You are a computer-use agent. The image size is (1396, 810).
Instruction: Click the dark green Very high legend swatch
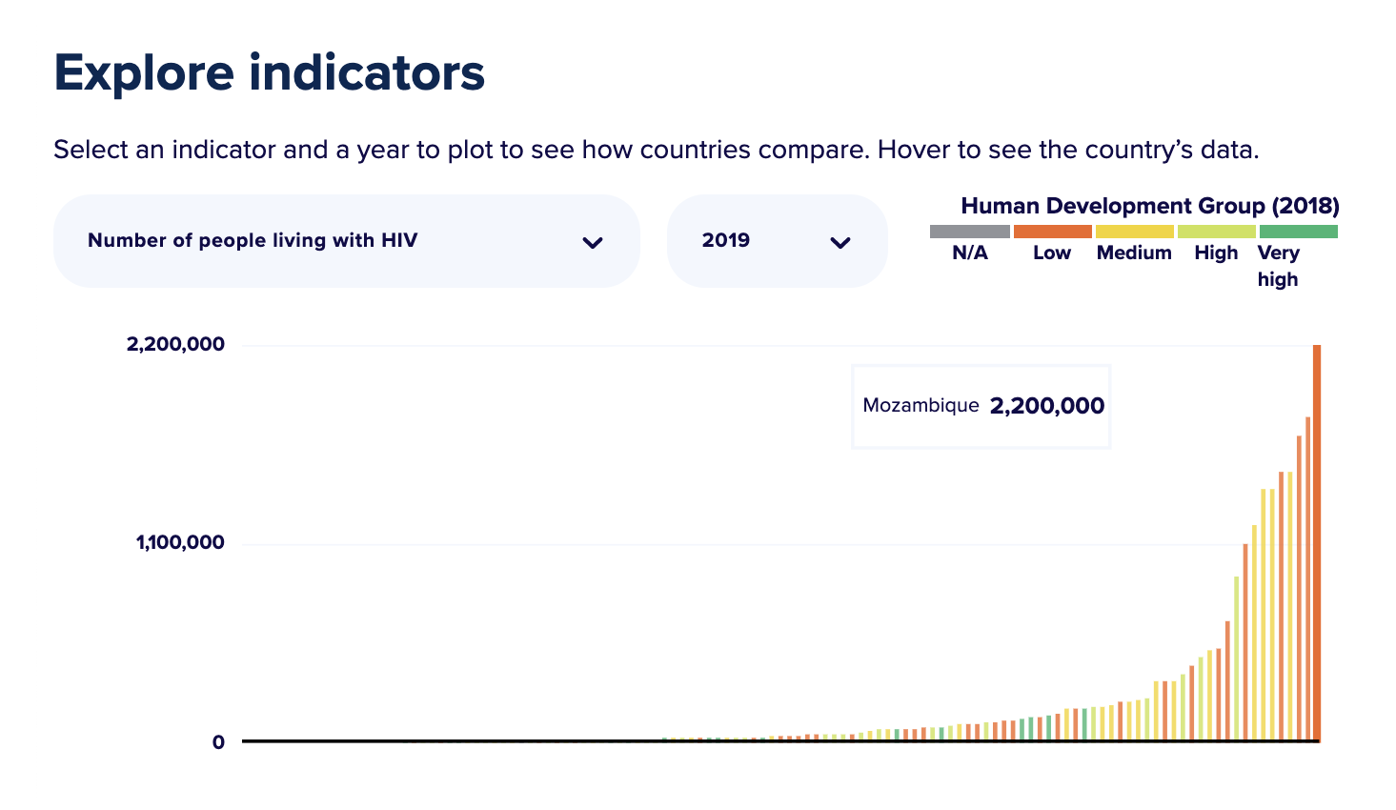1298,232
